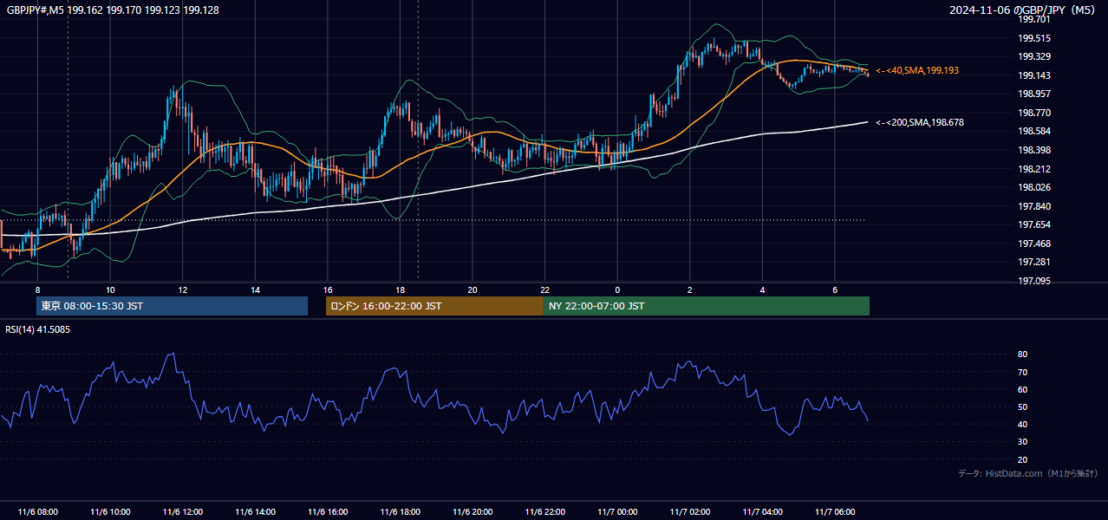Click the 11/6 08:00 bottom time label
This screenshot has width=1108, height=520.
click(x=37, y=512)
